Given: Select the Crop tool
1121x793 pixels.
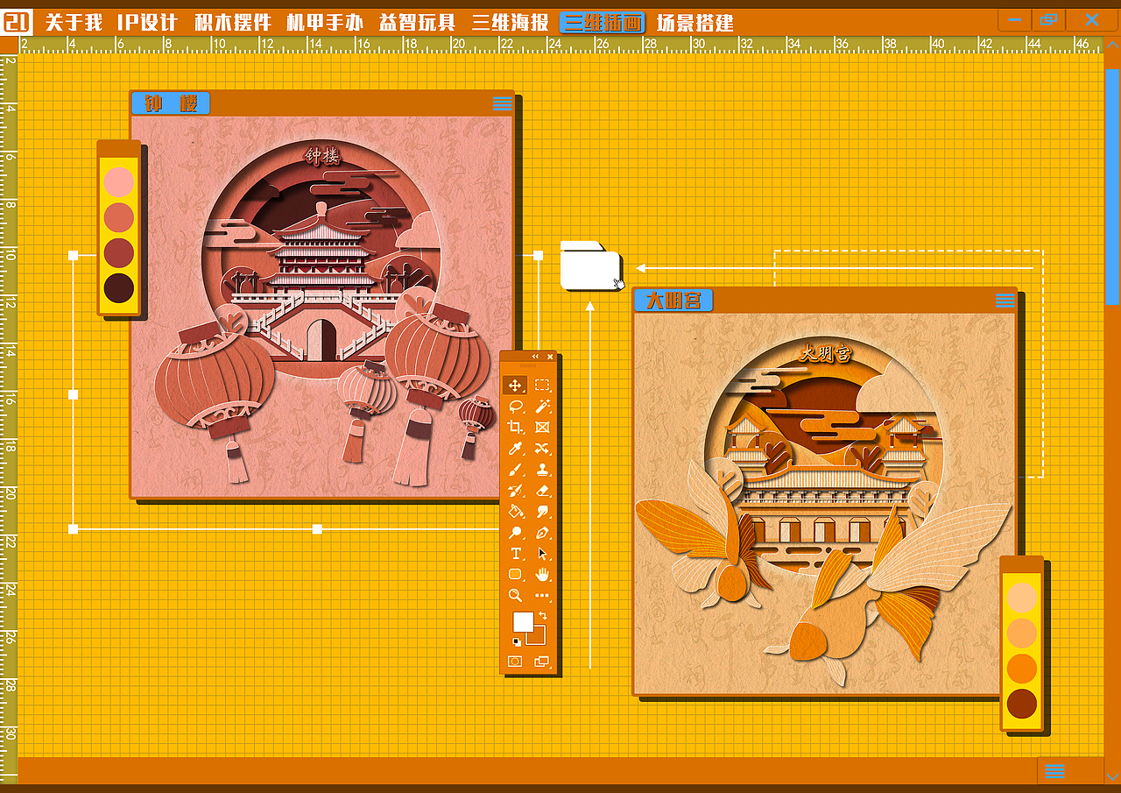Looking at the screenshot, I should [x=516, y=428].
